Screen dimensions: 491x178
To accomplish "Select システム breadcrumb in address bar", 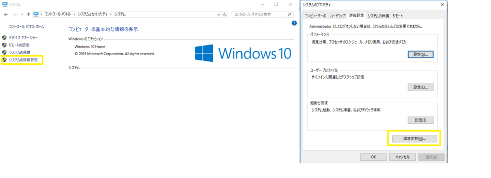I will point(120,14).
